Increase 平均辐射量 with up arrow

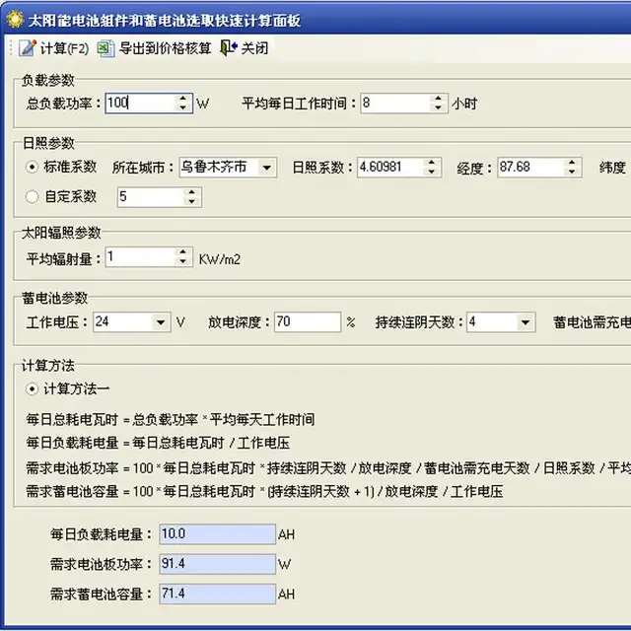(183, 252)
